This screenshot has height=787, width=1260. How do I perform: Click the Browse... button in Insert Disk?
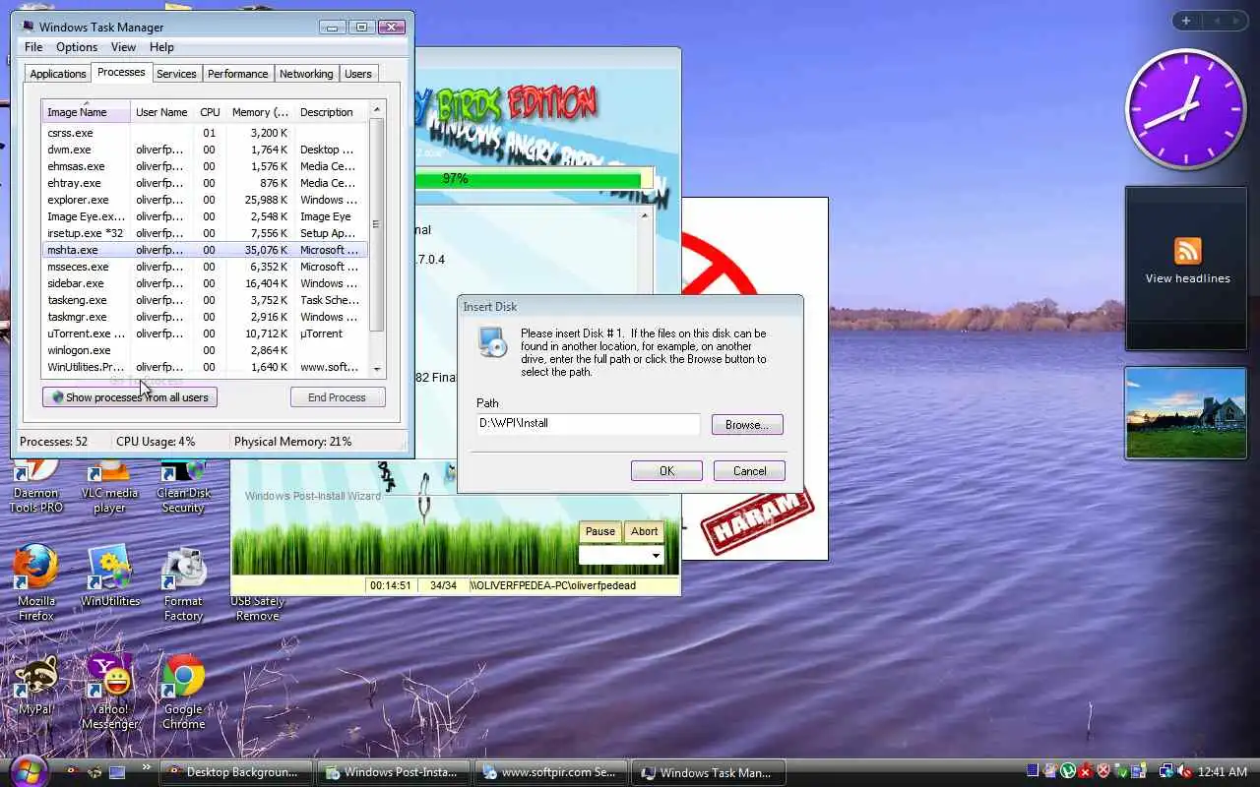tap(747, 425)
